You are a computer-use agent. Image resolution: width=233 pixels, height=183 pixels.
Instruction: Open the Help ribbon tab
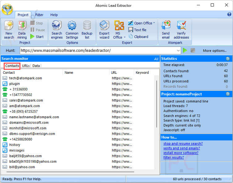click(54, 15)
